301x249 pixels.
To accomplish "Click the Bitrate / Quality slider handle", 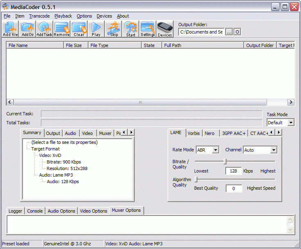I will (x=225, y=162).
